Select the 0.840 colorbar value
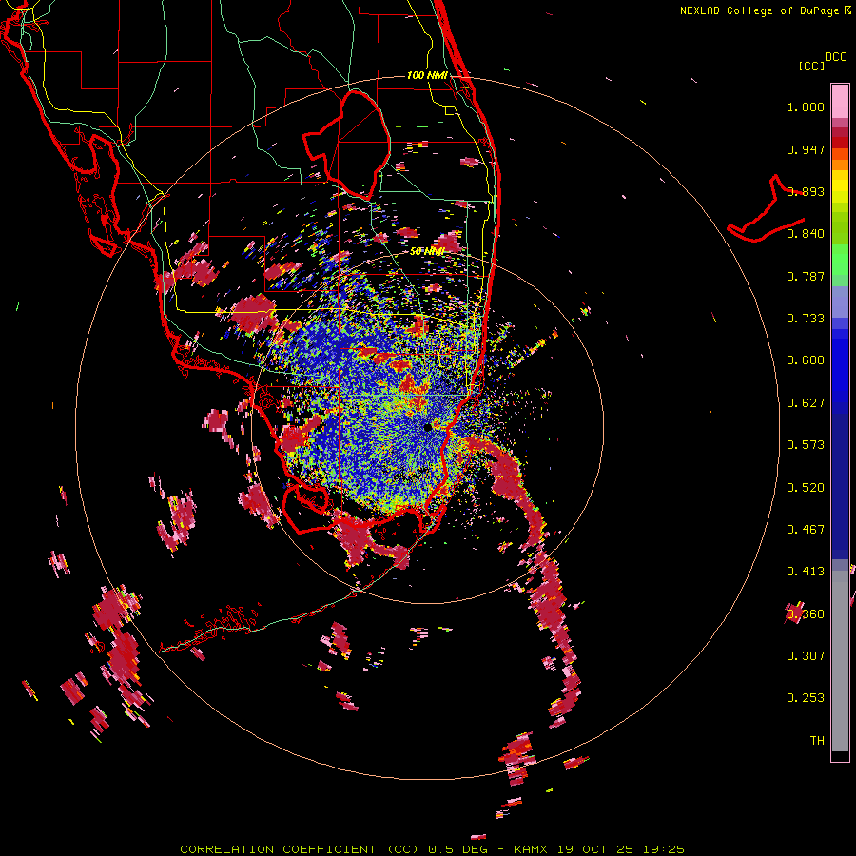The image size is (856, 856). [x=806, y=234]
